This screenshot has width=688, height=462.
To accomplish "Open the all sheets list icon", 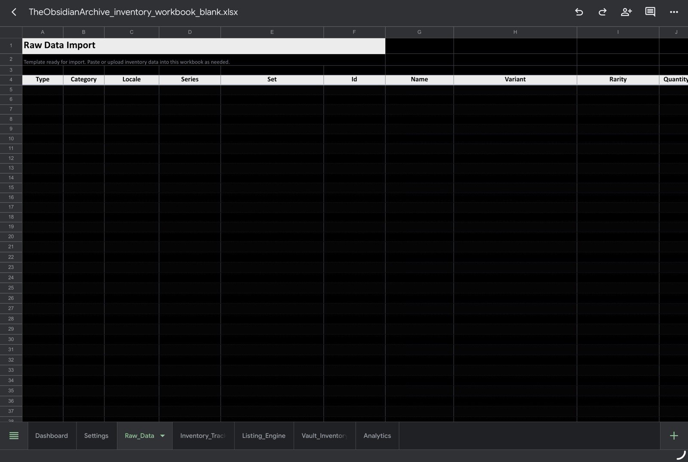I will coord(14,436).
